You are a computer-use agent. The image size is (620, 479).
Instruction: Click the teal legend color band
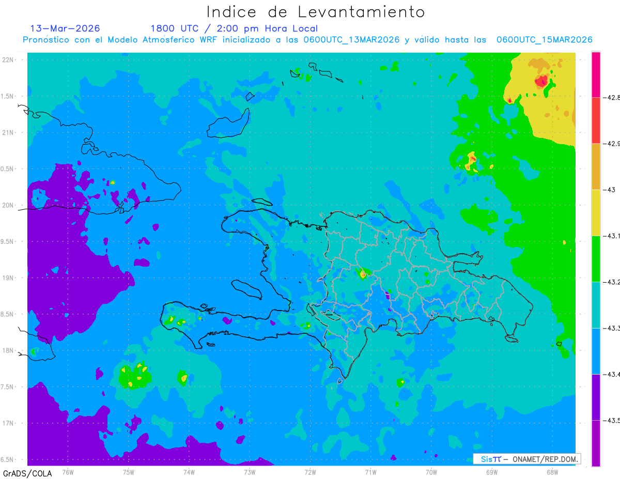[596, 305]
